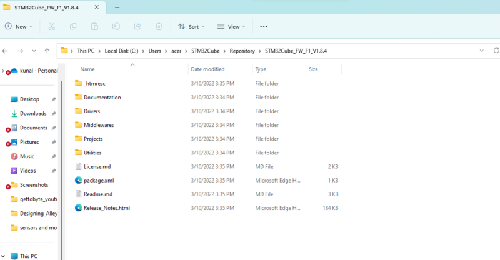Click the Paste clipboard icon
The image size is (500, 260).
click(94, 27)
